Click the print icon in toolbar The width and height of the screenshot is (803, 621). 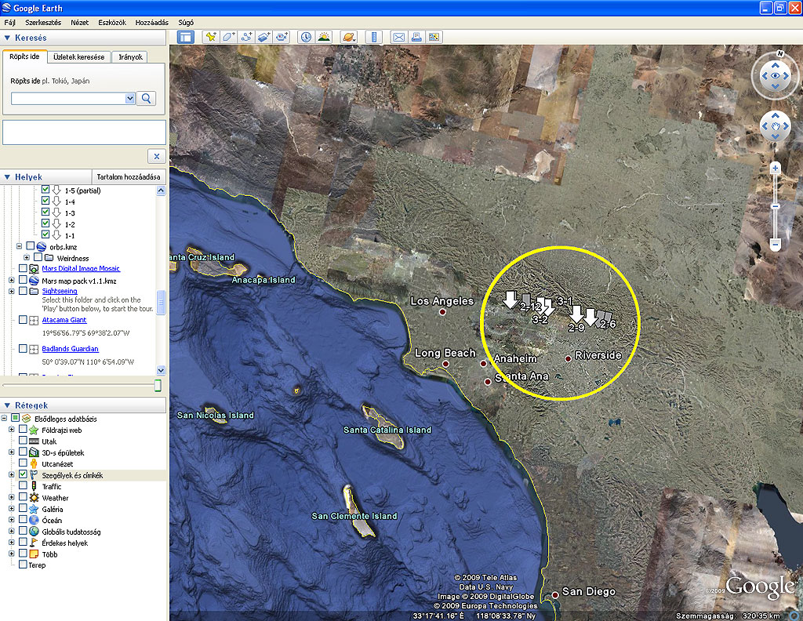(416, 37)
